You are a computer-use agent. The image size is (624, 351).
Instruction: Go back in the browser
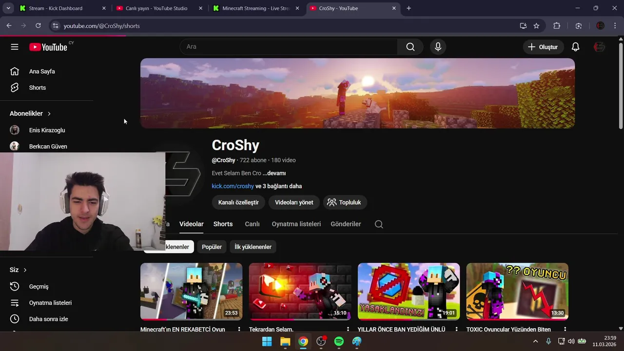click(x=9, y=26)
